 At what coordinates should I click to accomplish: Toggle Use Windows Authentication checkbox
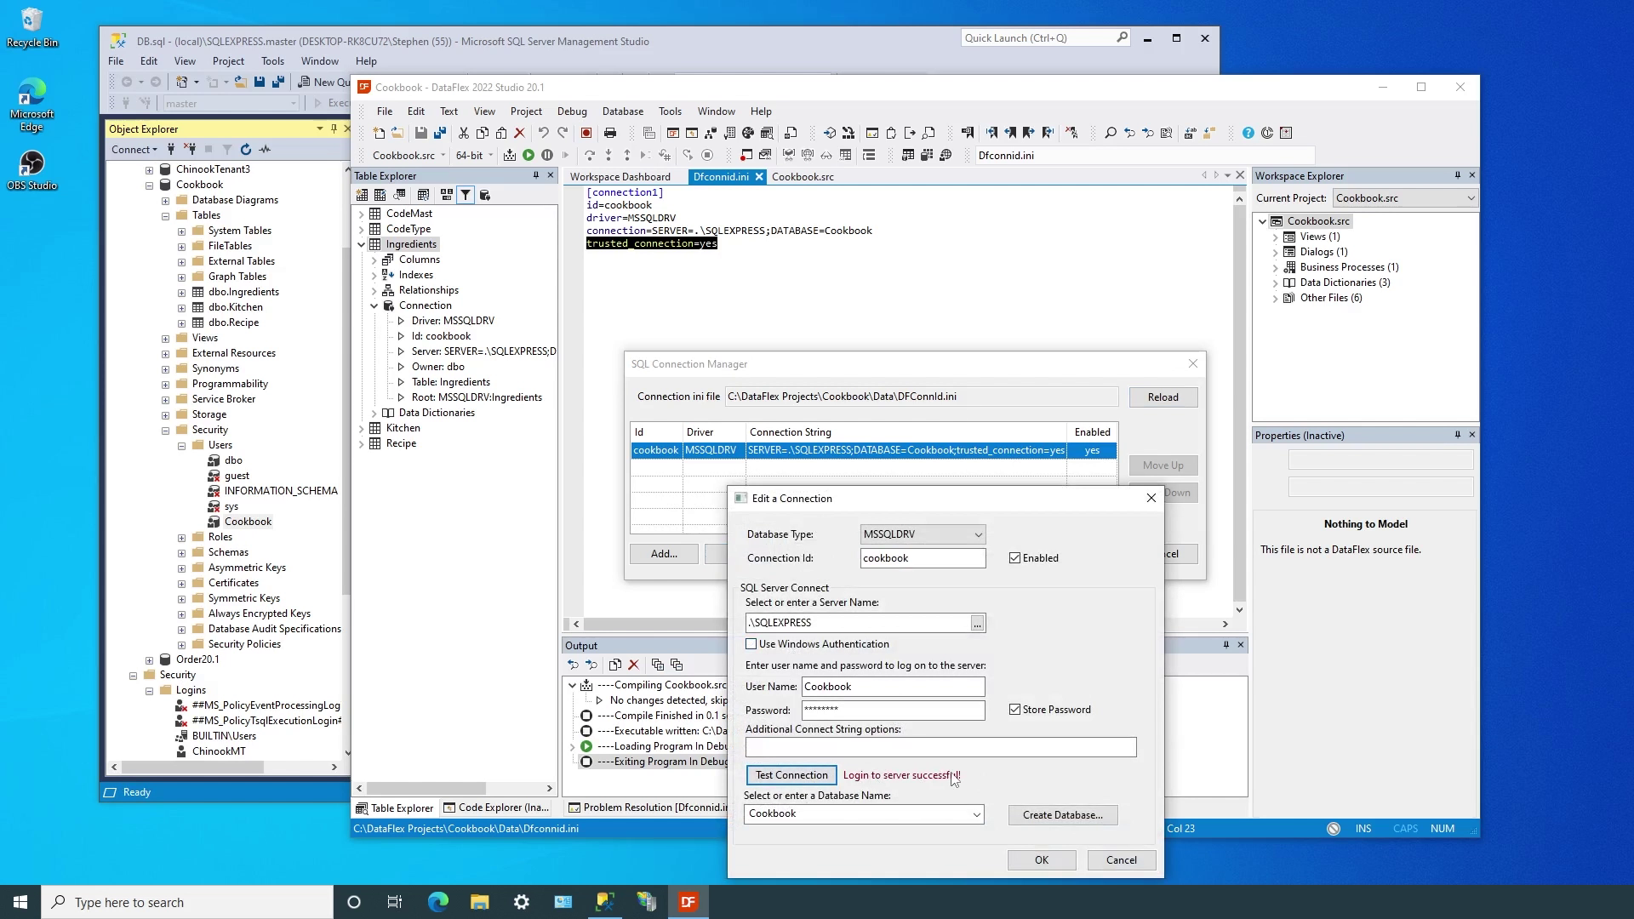pyautogui.click(x=751, y=644)
